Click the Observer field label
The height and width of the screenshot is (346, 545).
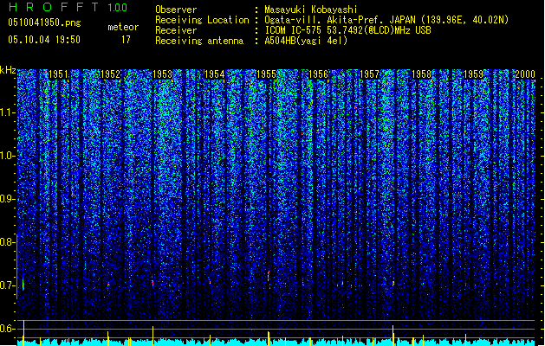click(176, 10)
